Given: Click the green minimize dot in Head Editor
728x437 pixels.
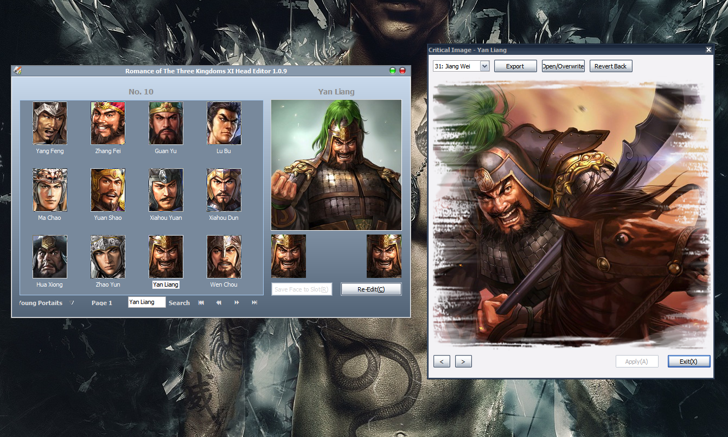Looking at the screenshot, I should pos(393,71).
